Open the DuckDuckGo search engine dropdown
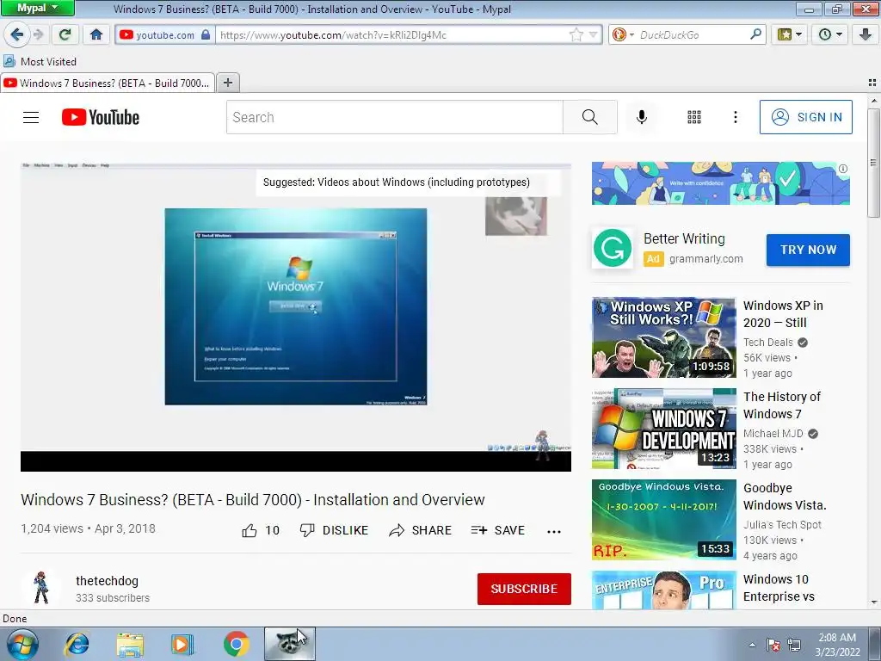 623,34
